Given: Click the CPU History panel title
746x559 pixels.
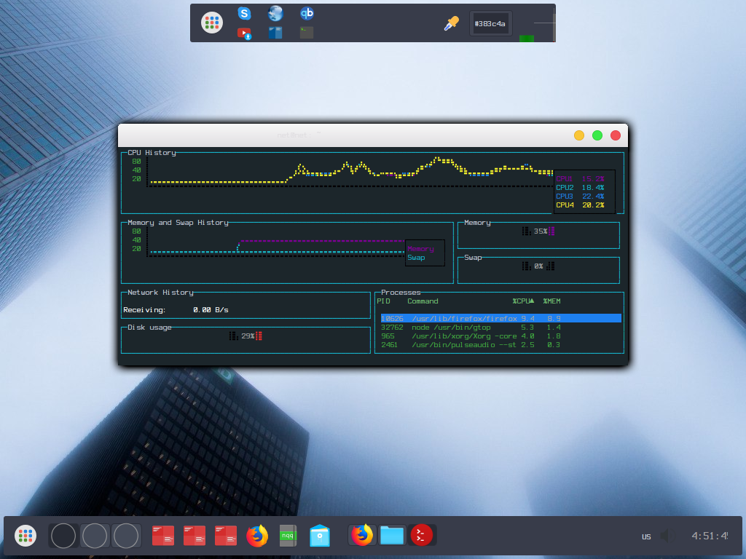Looking at the screenshot, I should (152, 153).
